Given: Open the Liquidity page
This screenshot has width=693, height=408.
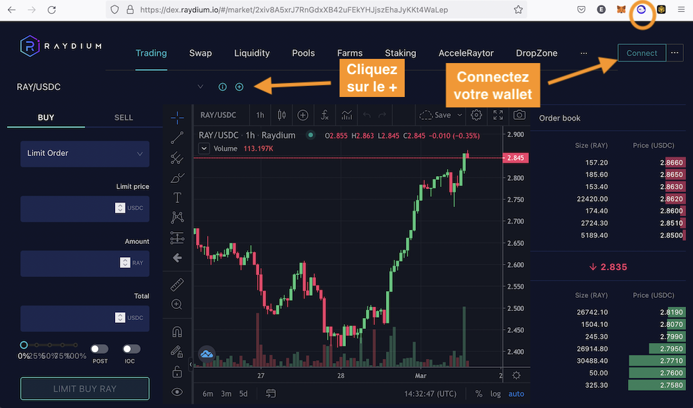Looking at the screenshot, I should [x=252, y=53].
